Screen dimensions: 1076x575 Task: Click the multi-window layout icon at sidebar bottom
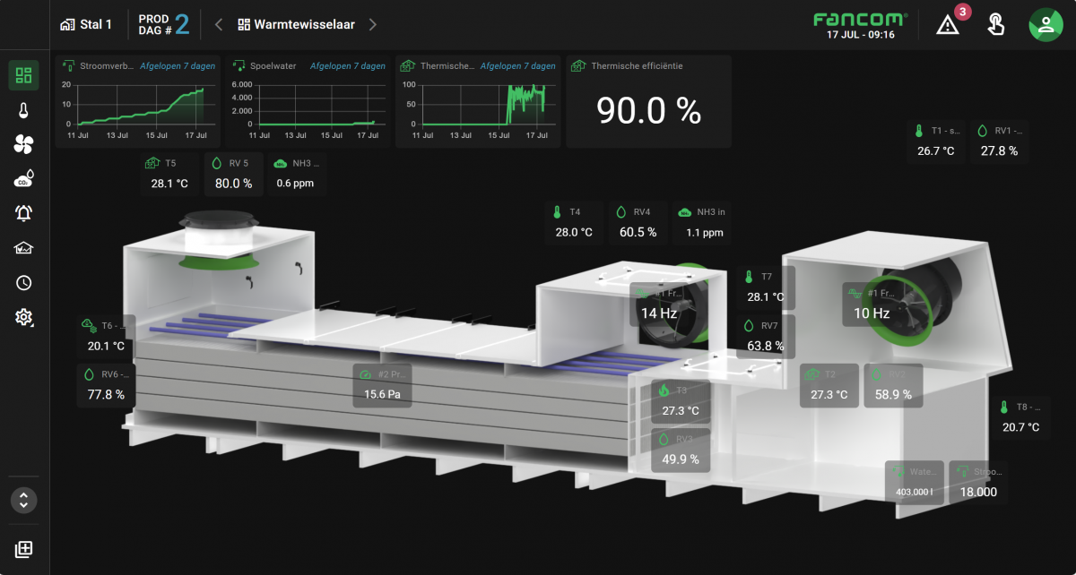click(23, 549)
